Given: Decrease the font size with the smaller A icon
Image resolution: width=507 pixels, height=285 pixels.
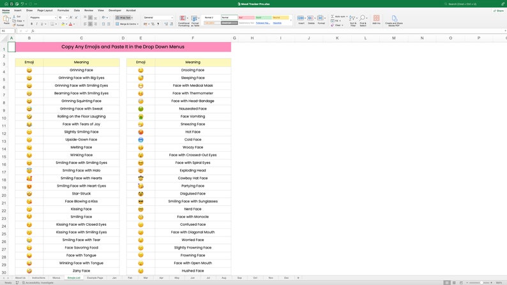Looking at the screenshot, I should (x=76, y=17).
